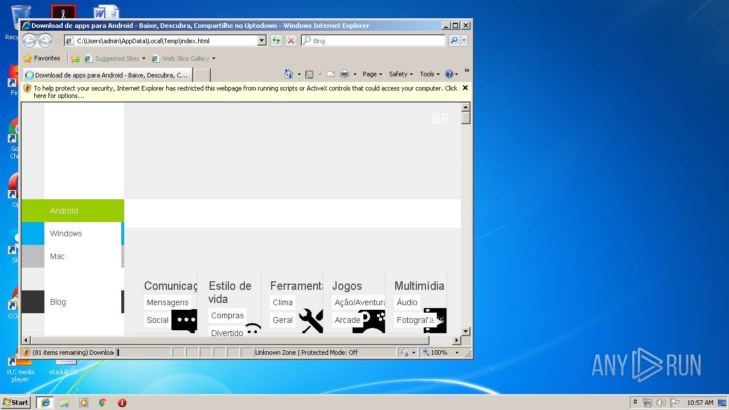Screen dimensions: 729x410
Task: Open the Help question mark icon
Action: pyautogui.click(x=449, y=74)
